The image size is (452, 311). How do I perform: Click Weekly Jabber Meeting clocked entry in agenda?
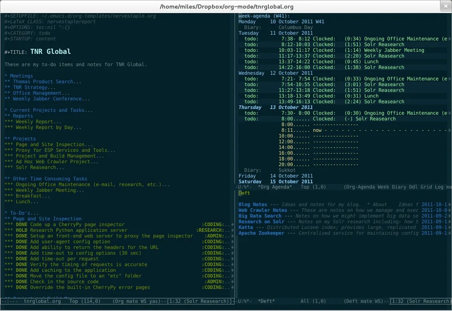tap(335, 50)
